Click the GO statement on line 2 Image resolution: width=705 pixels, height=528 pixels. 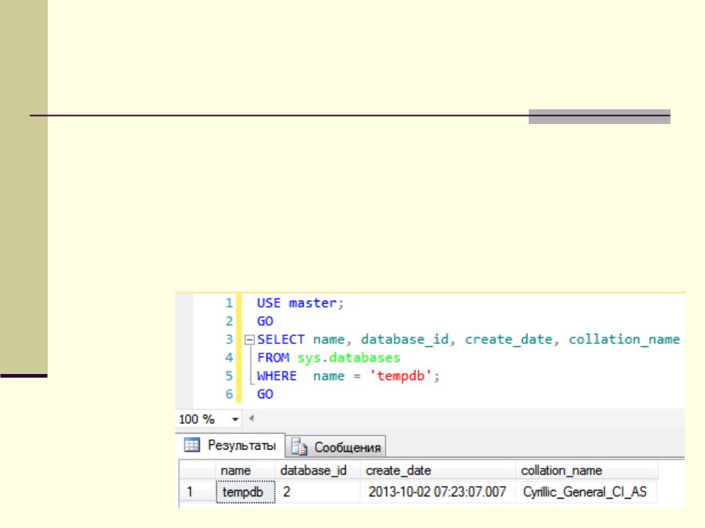265,321
